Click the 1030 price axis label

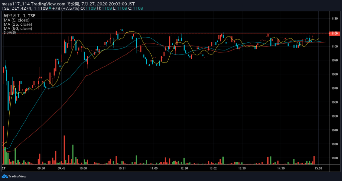(x=334, y=144)
